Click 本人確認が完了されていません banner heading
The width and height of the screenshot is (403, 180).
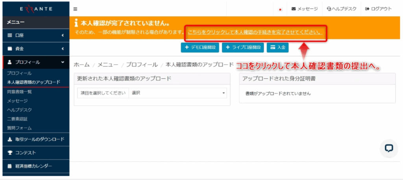click(x=125, y=24)
